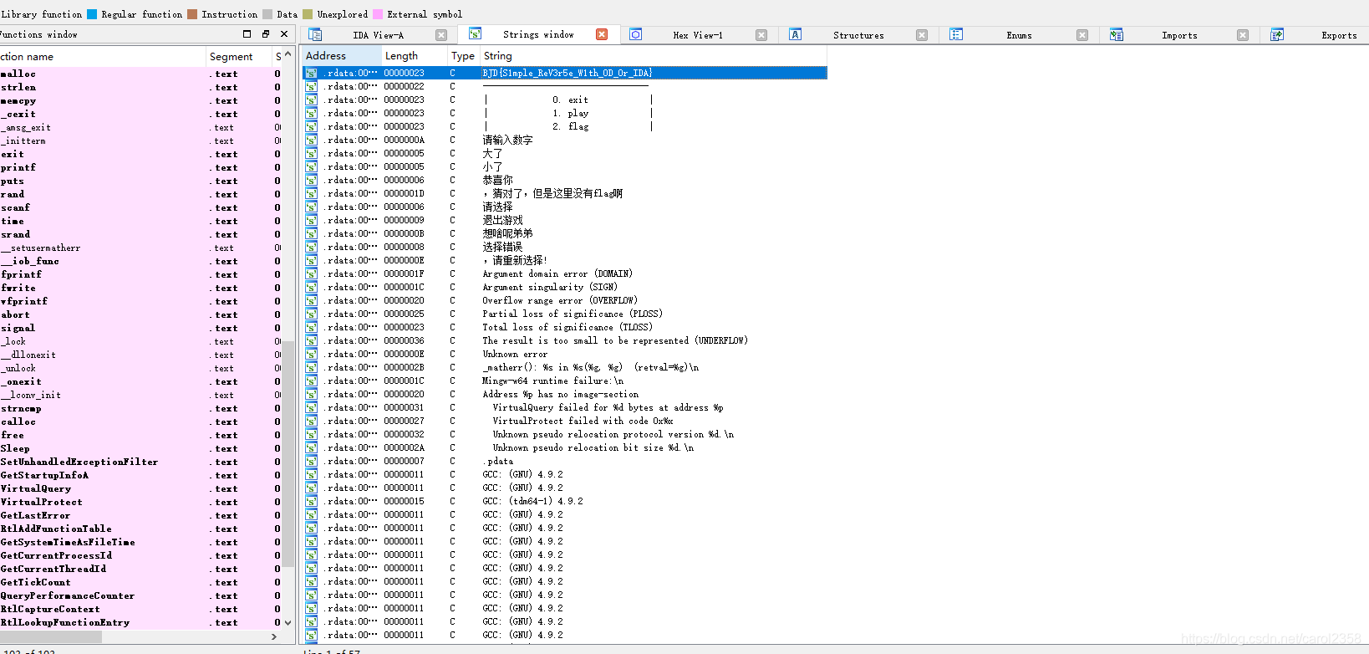Close the Functions window panel
The image size is (1369, 654).
284,34
